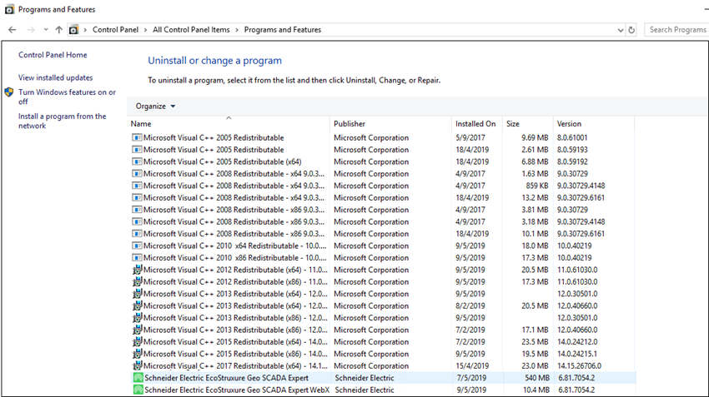Click icon of 2013 (x64) version 12.0.30501.0
709x397 pixels.
click(x=137, y=293)
